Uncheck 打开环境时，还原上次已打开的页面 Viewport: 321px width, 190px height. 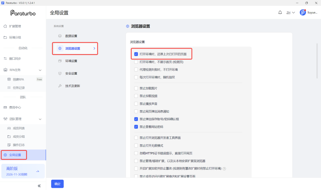click(136, 54)
